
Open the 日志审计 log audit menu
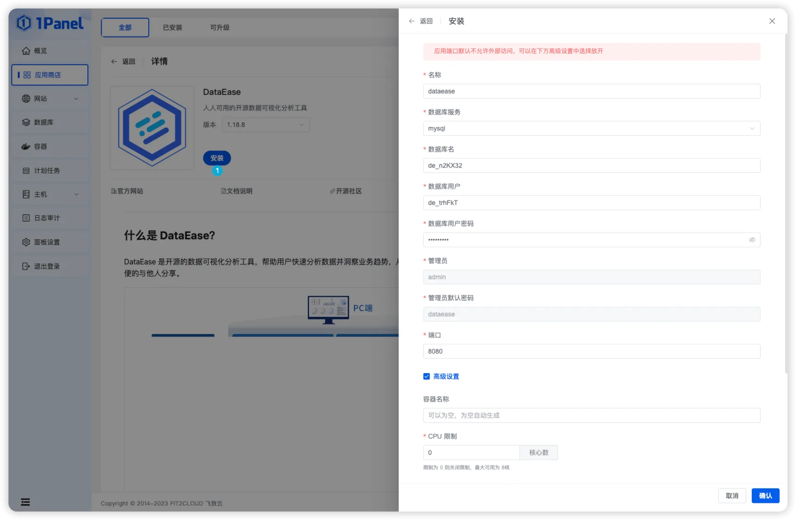pos(50,218)
